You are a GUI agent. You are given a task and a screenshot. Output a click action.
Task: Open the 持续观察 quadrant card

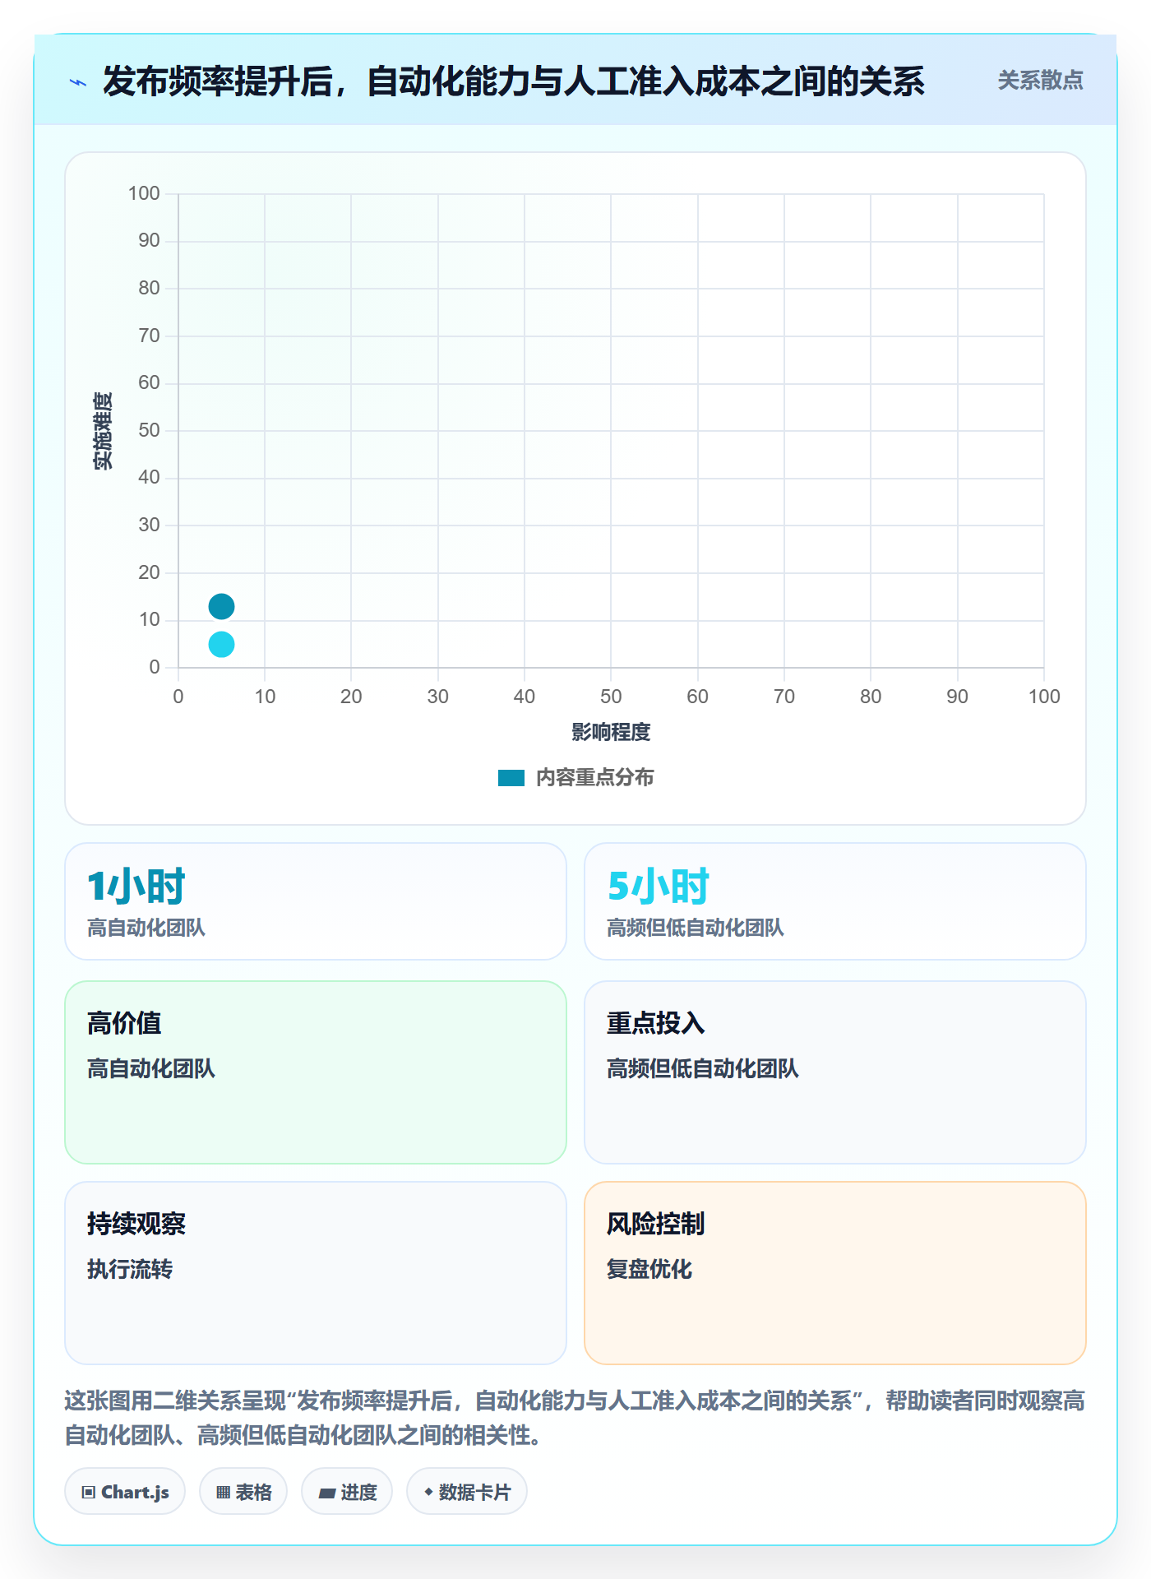click(x=316, y=1273)
